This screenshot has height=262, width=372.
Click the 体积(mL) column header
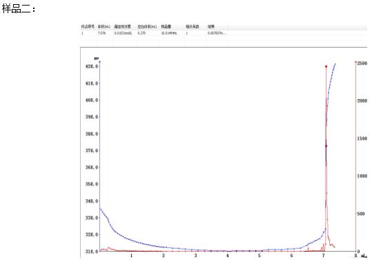tap(104, 26)
